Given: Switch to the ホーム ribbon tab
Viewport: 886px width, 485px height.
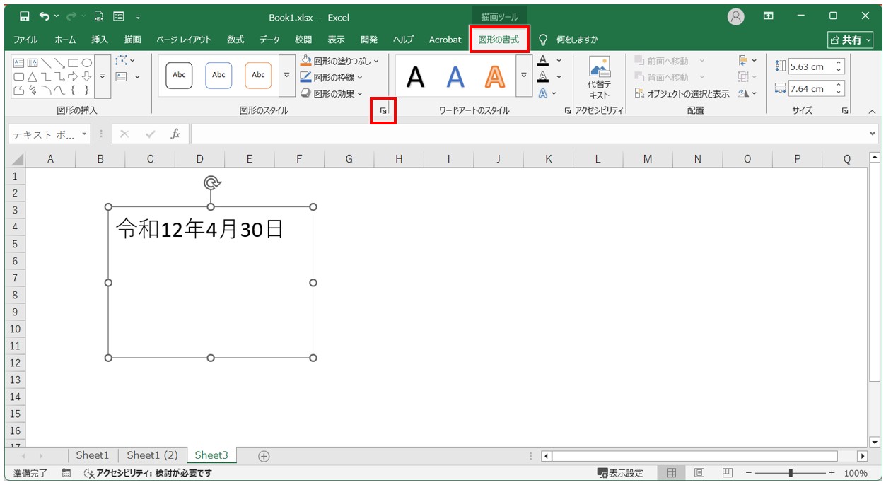Looking at the screenshot, I should [x=65, y=40].
